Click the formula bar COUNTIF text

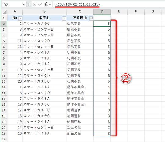pyautogui.click(x=78, y=4)
